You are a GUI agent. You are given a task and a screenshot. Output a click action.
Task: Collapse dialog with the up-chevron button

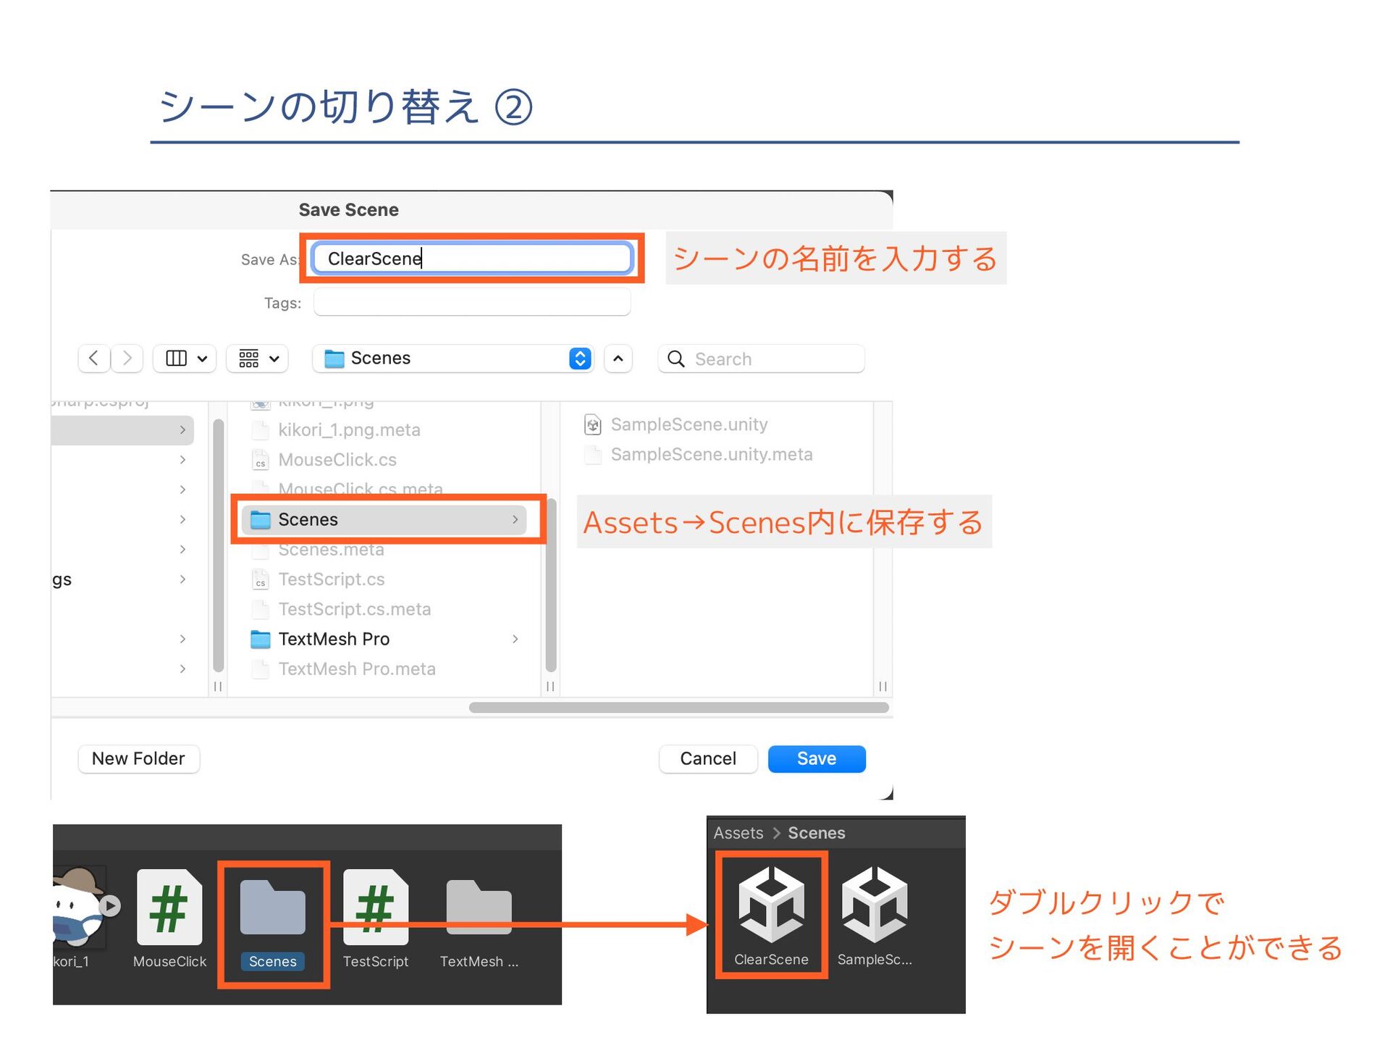click(x=618, y=359)
